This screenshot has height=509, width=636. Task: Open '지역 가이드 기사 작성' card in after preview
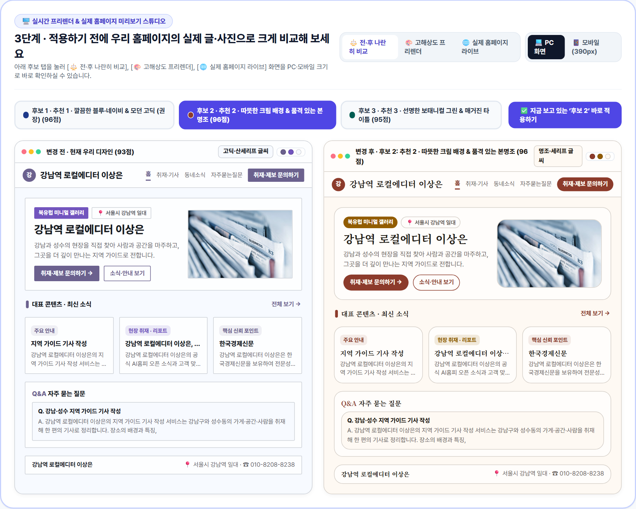point(378,355)
